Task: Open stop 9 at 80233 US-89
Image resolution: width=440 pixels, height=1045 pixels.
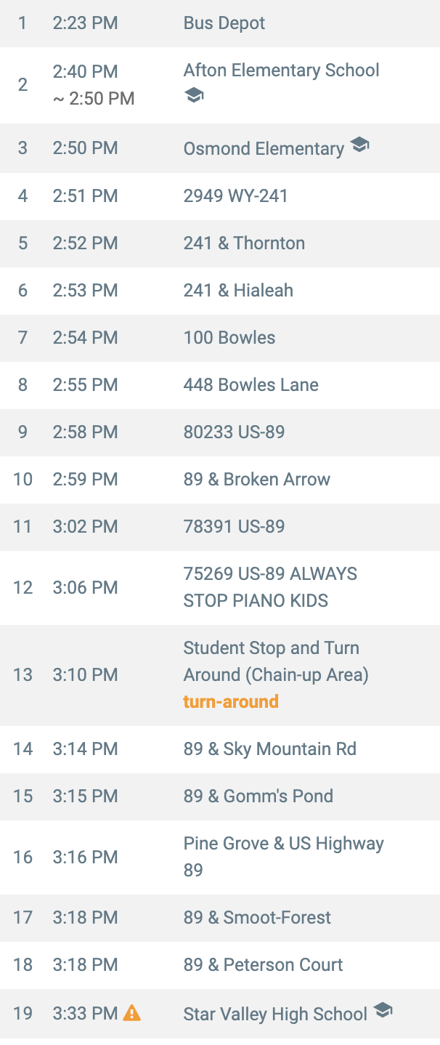Action: 220,432
